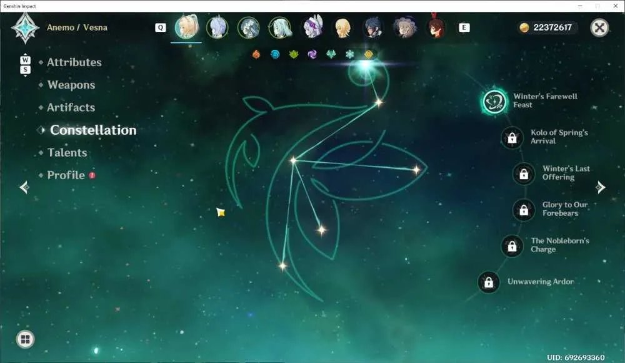Filter by the blue Hydro element icon
625x363 pixels.
click(x=275, y=54)
